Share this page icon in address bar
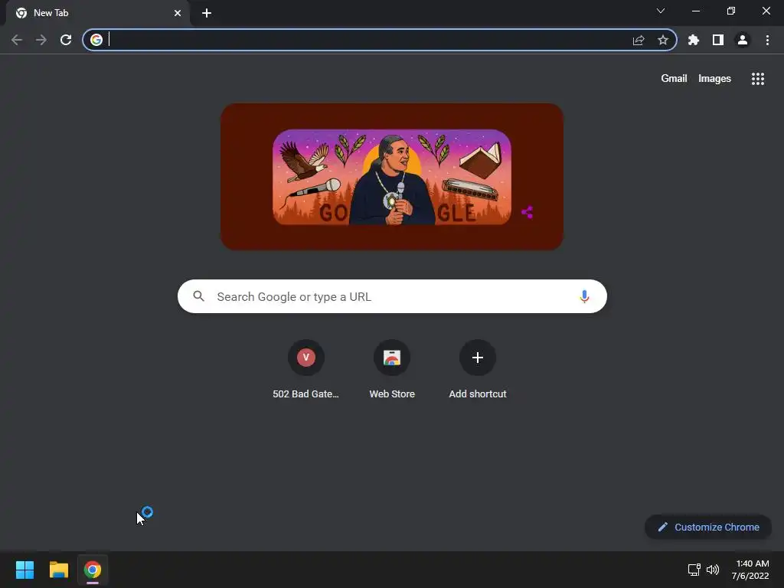The image size is (784, 588). pyautogui.click(x=639, y=40)
